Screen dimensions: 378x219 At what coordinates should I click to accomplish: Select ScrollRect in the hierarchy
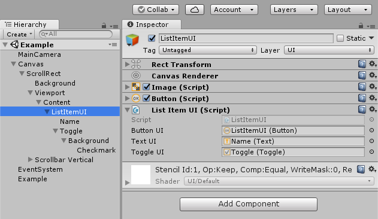pyautogui.click(x=43, y=74)
